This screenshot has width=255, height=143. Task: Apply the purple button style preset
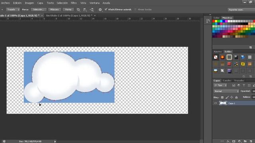click(229, 71)
